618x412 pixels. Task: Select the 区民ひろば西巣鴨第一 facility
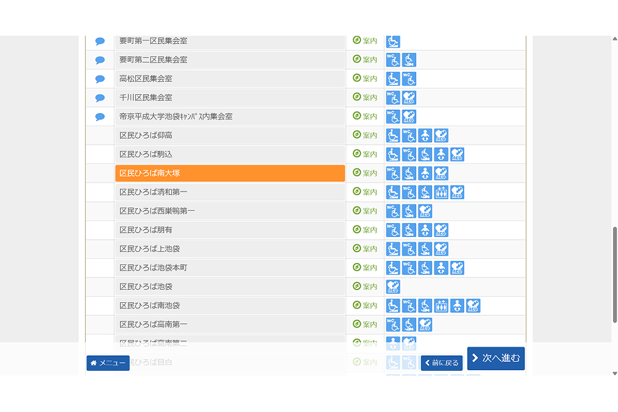(x=230, y=211)
